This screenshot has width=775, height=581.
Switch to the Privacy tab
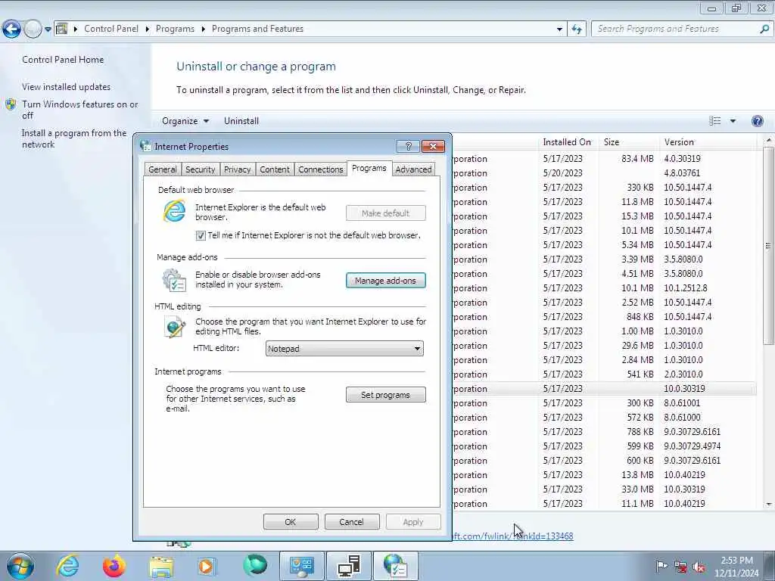point(237,169)
